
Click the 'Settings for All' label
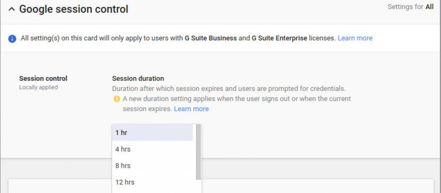tap(410, 7)
